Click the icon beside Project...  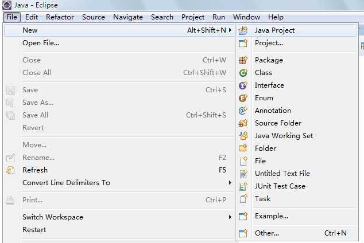click(243, 43)
